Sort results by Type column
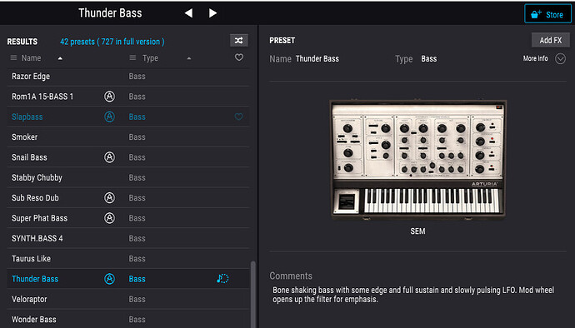This screenshot has width=575, height=328. coord(150,58)
